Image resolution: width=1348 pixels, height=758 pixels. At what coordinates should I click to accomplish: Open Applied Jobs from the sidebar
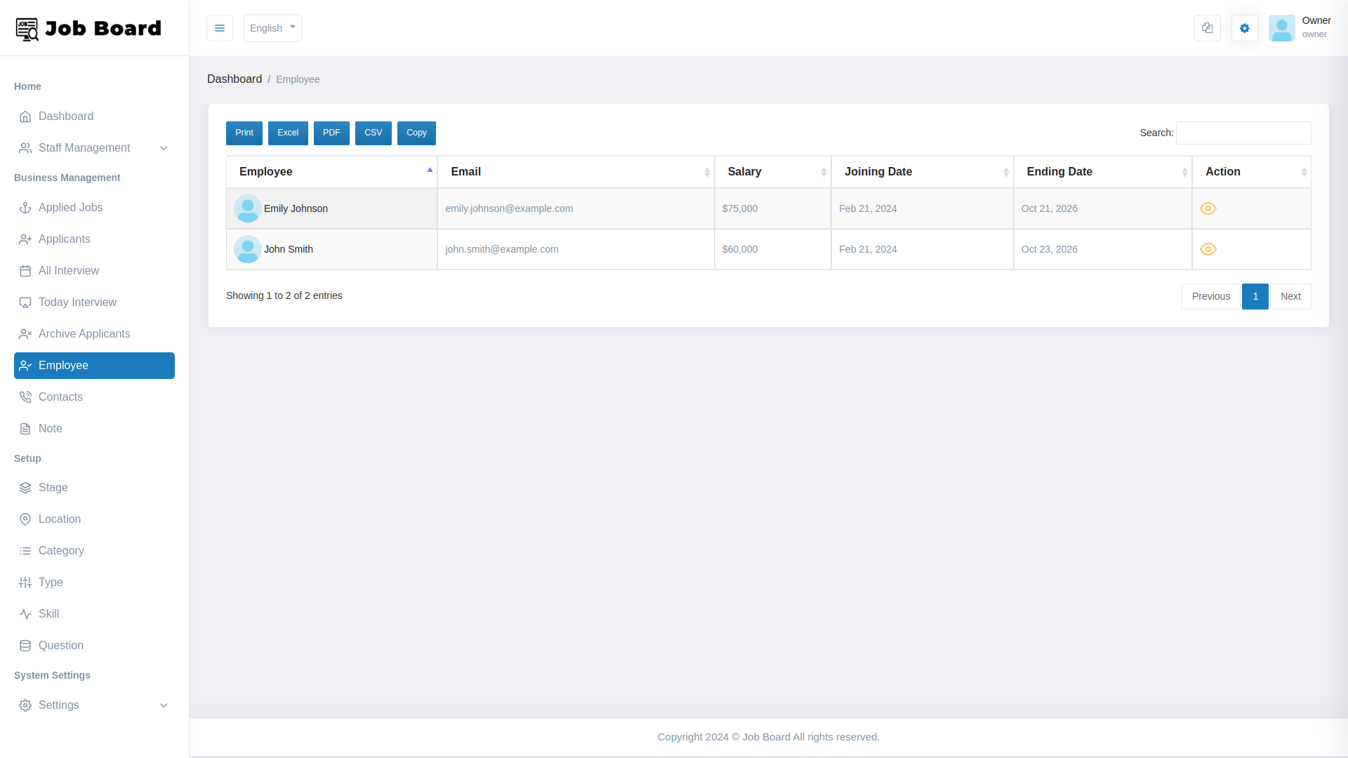[70, 207]
